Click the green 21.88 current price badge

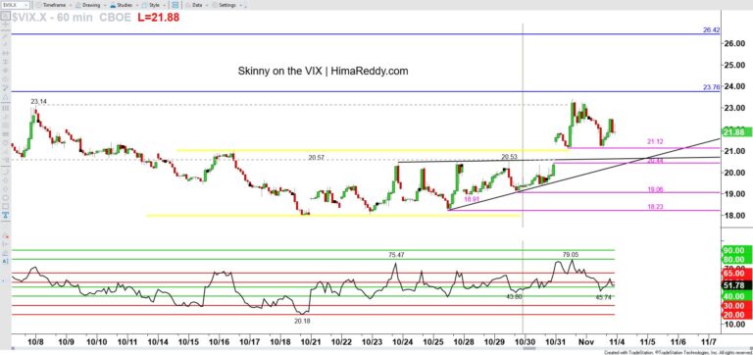pyautogui.click(x=736, y=132)
